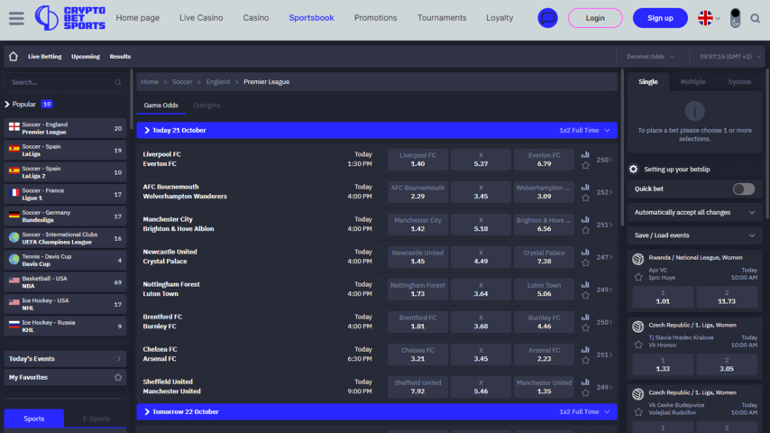770x433 pixels.
Task: Open the E-Sports tab
Action: (96, 419)
